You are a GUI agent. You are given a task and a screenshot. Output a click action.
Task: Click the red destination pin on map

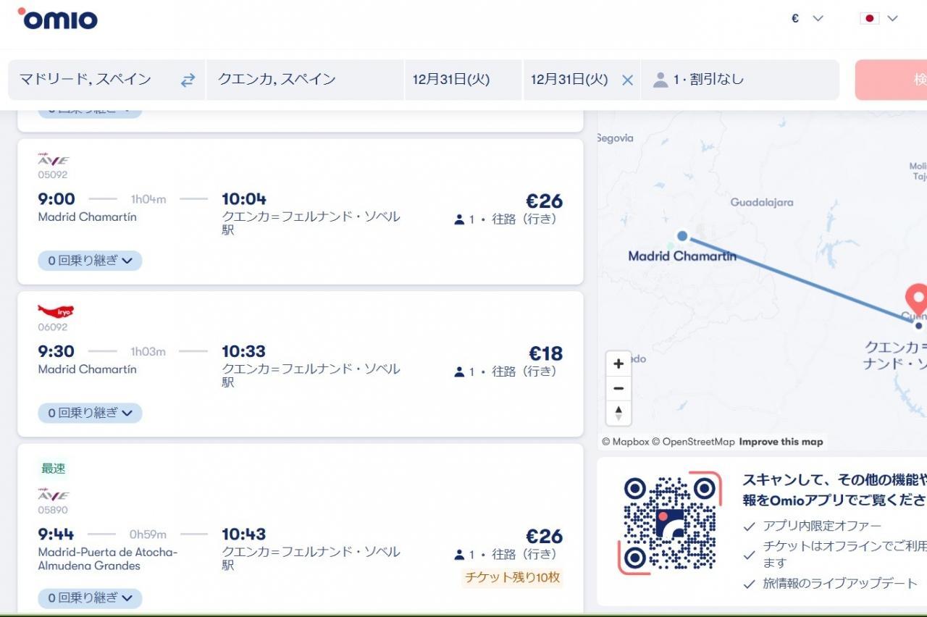coord(917,297)
